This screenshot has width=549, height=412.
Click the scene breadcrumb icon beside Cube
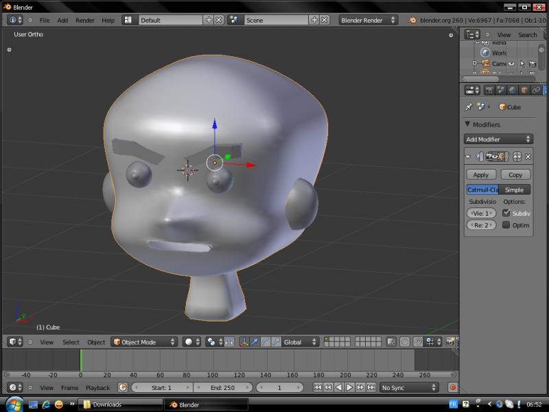481,107
